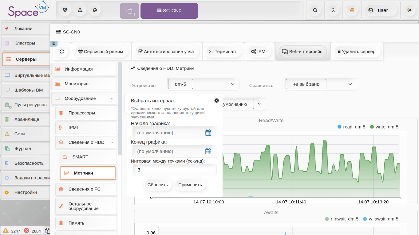Click the heartbeat health icon in top bar
This screenshot has height=235, width=419.
[65, 10]
